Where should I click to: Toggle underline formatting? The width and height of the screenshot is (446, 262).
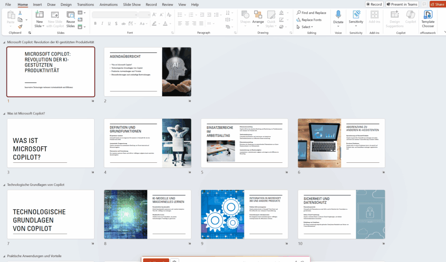(x=109, y=24)
